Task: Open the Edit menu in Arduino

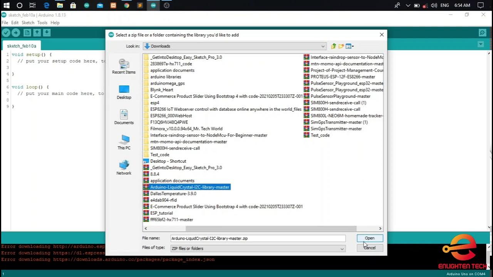Action: point(15,23)
